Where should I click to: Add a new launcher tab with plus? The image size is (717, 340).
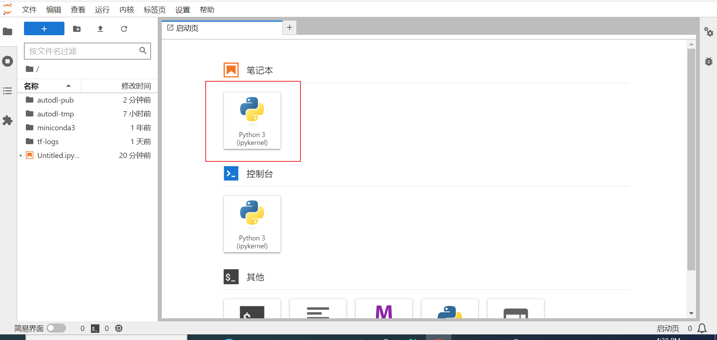pyautogui.click(x=290, y=27)
